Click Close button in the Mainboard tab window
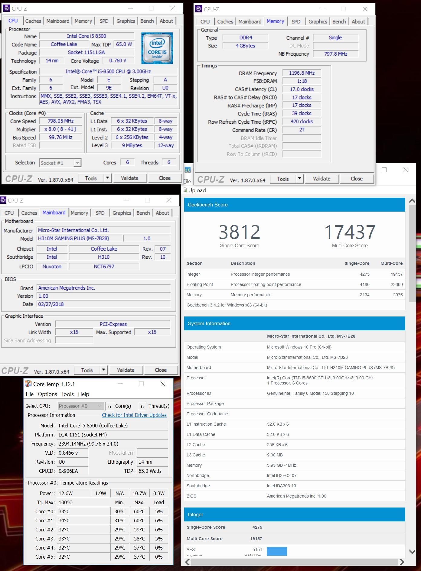421x571 pixels. [161, 370]
